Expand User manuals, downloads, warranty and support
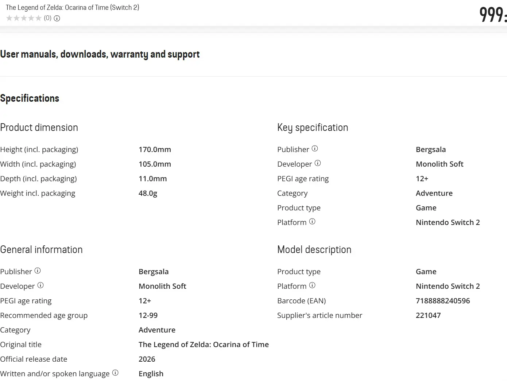This screenshot has width=507, height=381. click(100, 54)
